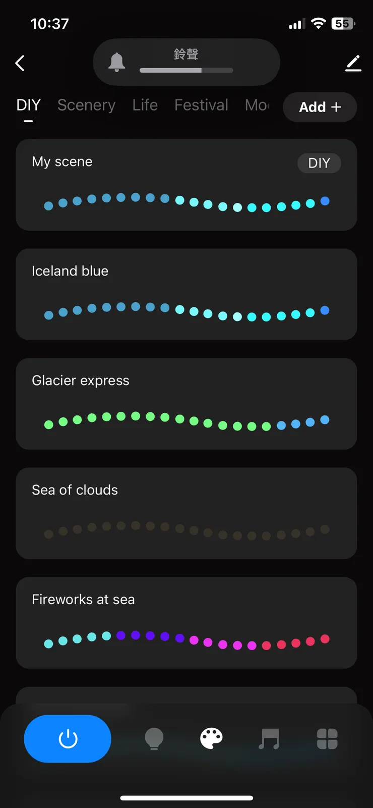Tap the DIY badge on My scene
373x808 pixels.
coord(319,163)
